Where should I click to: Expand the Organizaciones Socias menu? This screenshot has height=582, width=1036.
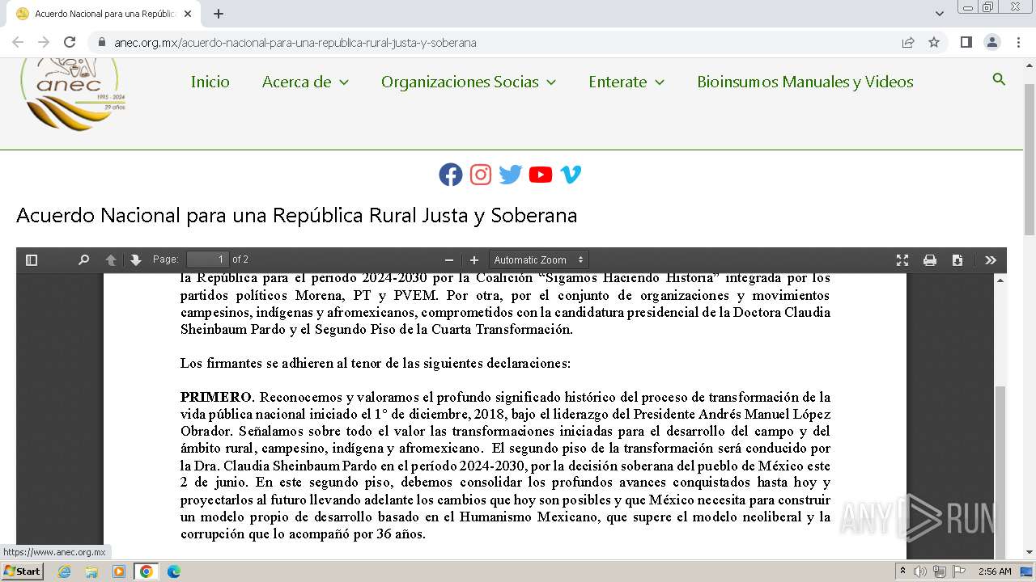(x=469, y=82)
